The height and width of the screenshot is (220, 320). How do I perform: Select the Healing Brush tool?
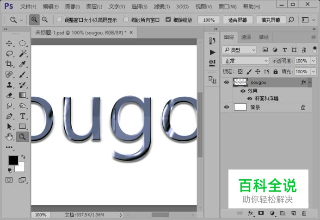coord(9,75)
